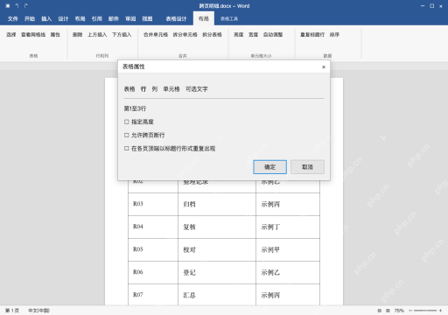Viewport: 448px width, 315px height.
Task: Click 删除 in the 行和列 group
Action: coord(77,35)
